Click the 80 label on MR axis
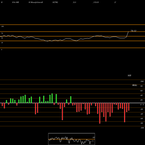 click(141, 86)
